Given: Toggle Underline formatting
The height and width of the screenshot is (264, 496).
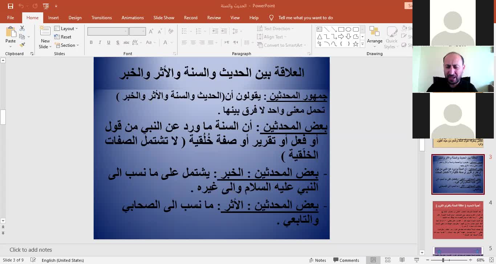Looking at the screenshot, I should 109,42.
